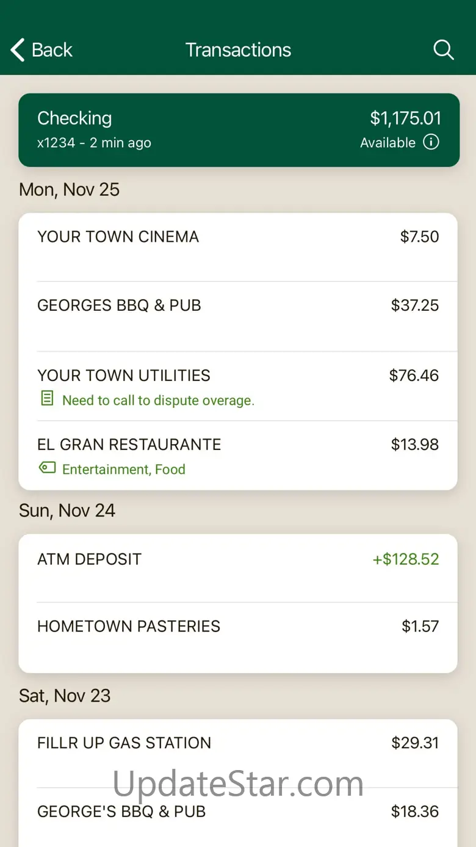Image resolution: width=476 pixels, height=847 pixels.
Task: Tap the 'Entertainment, Food' category tags
Action: pyautogui.click(x=124, y=470)
